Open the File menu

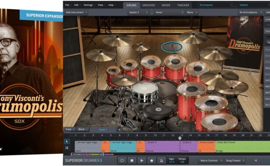pyautogui.click(x=68, y=5)
